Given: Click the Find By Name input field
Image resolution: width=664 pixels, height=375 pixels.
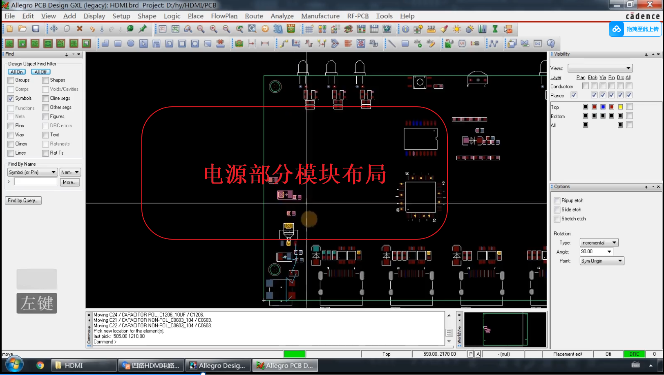Looking at the screenshot, I should 36,182.
